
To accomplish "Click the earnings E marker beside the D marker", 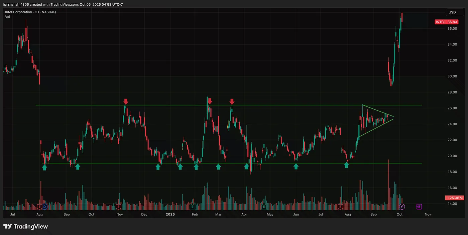I will pos(40,207).
